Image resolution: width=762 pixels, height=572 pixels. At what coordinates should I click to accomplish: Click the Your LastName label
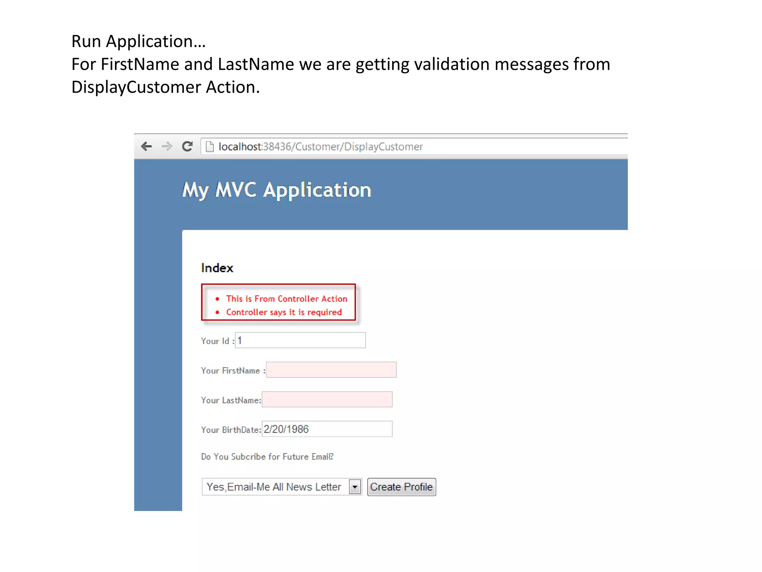230,400
